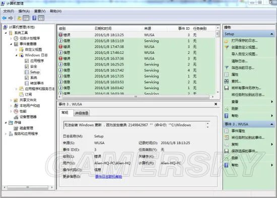Click the 订阅 icon in tree
This screenshot has width=277, height=198.
click(x=21, y=94)
